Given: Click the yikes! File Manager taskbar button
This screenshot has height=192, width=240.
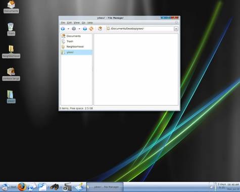Looking at the screenshot, I should pos(105,187).
